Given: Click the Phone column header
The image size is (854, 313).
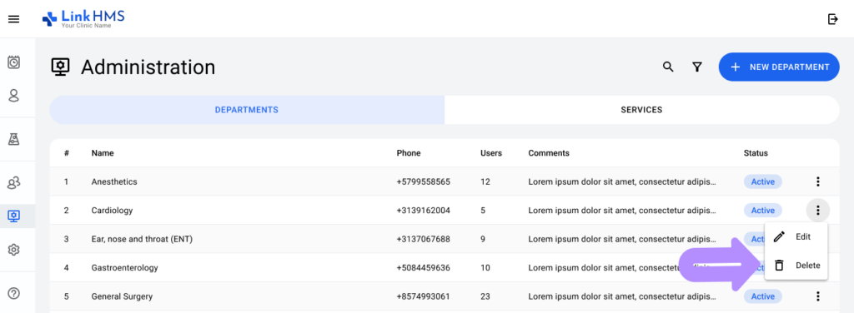Looking at the screenshot, I should (x=409, y=153).
